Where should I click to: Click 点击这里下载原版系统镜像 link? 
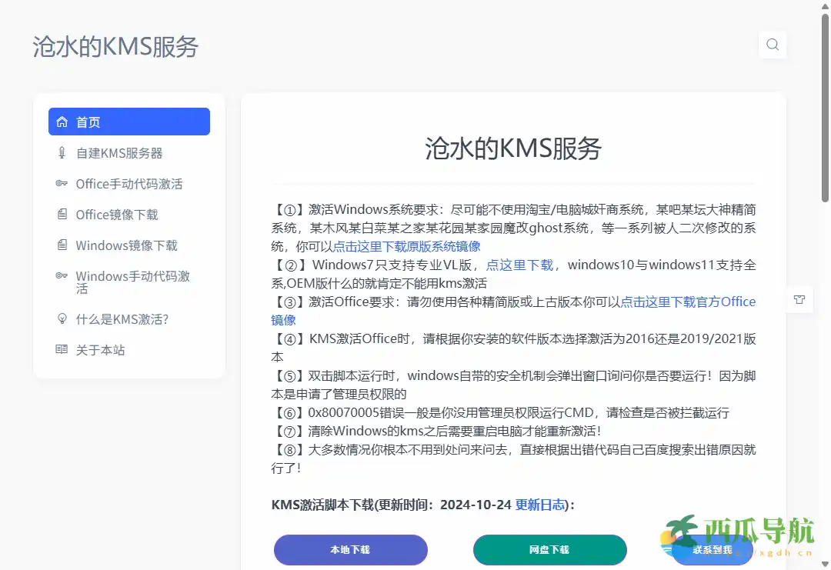pos(406,246)
